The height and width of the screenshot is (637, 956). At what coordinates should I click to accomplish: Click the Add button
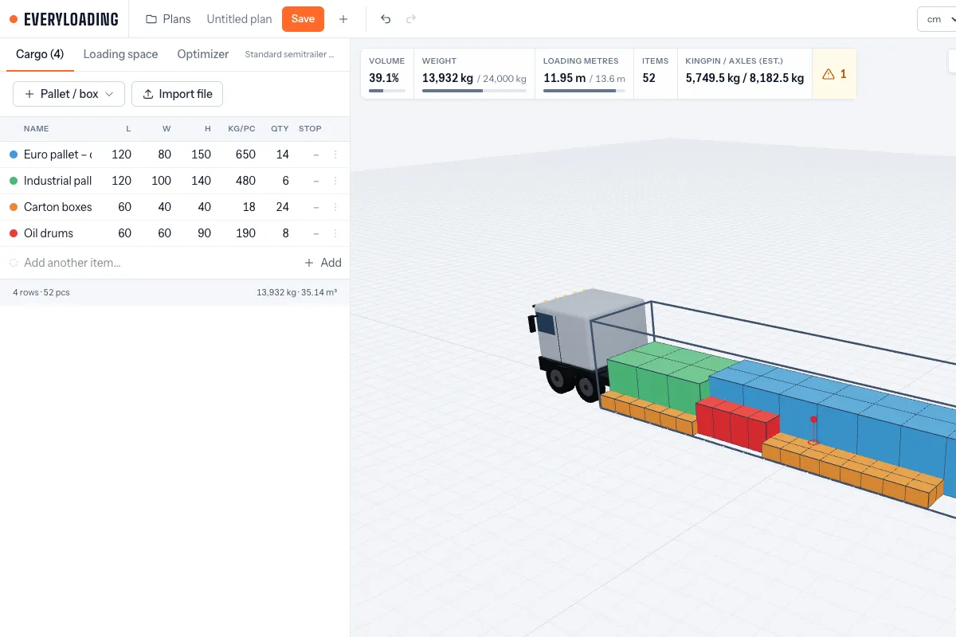[323, 263]
